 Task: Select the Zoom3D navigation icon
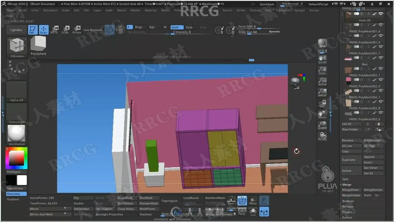pyautogui.click(x=322, y=125)
